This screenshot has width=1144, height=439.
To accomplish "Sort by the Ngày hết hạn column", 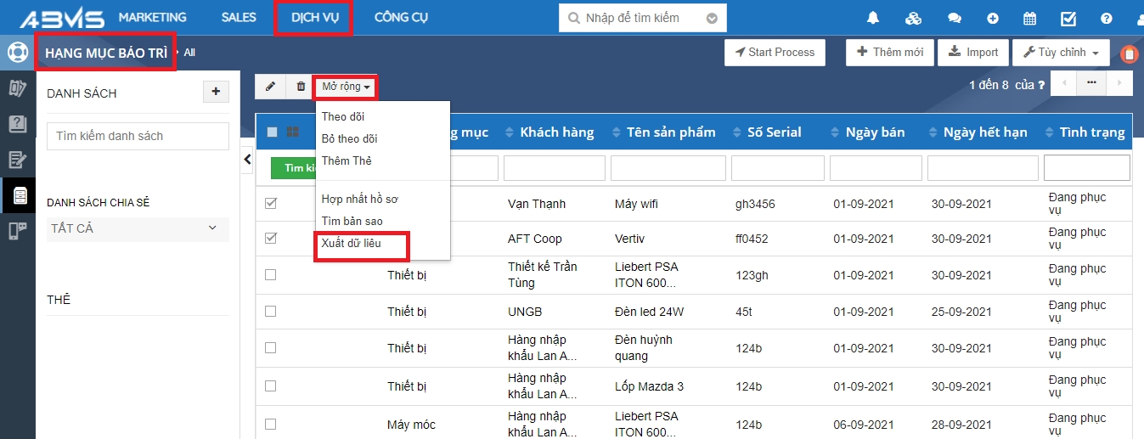I will [x=985, y=132].
